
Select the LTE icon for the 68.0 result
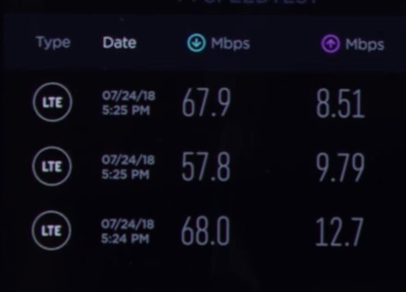pos(51,231)
